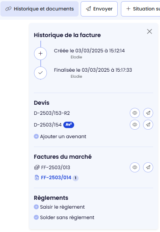Click the plus circle on the Créée timeline step
Image resolution: width=160 pixels, height=232 pixels.
tap(41, 54)
